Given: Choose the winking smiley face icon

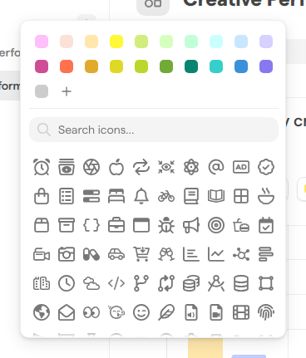Looking at the screenshot, I should pyautogui.click(x=141, y=312).
